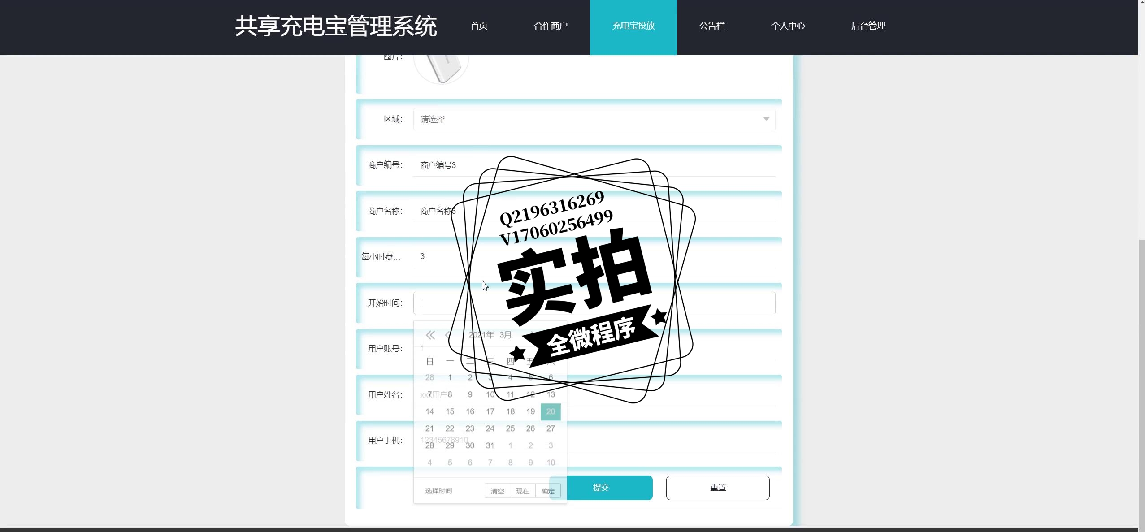Select March 26 in calendar
Image resolution: width=1145 pixels, height=532 pixels.
pos(530,429)
